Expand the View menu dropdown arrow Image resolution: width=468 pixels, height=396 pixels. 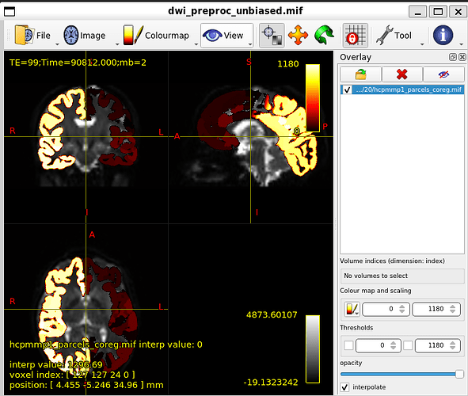click(x=250, y=44)
